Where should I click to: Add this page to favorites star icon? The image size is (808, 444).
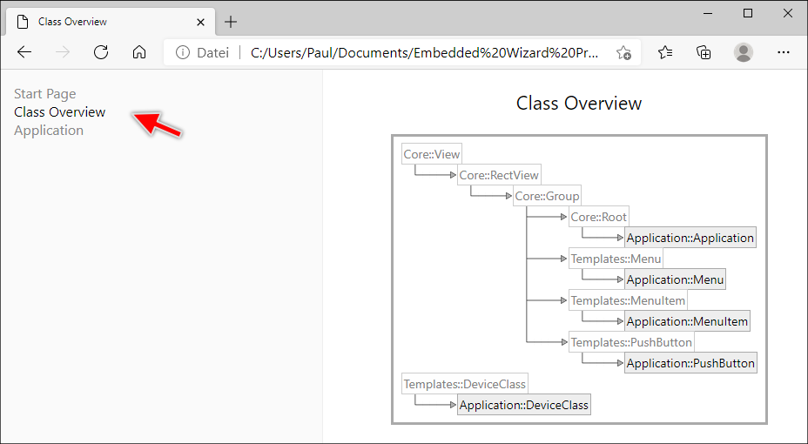(623, 52)
